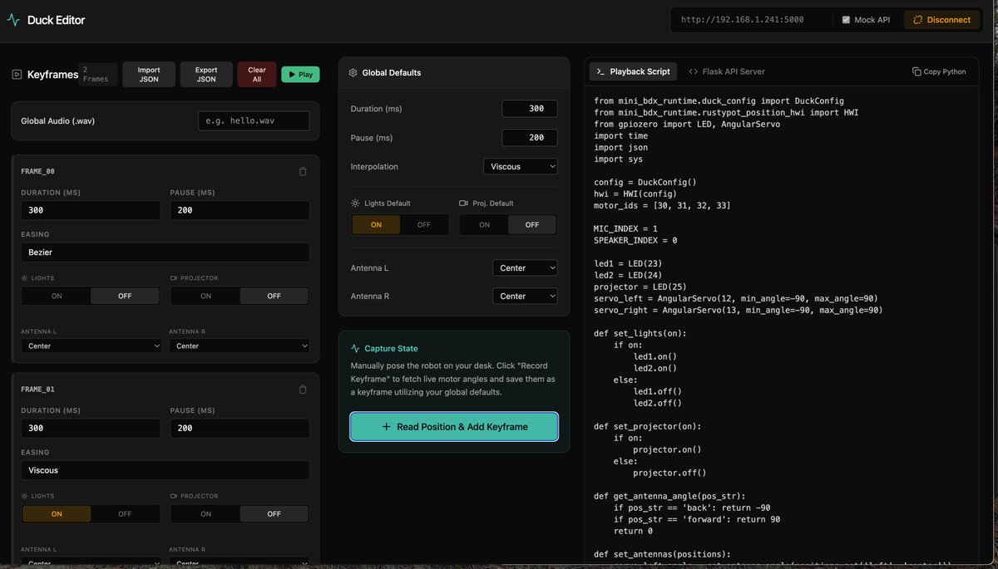Open Global Defaults Antenna R dropdown

(x=525, y=297)
